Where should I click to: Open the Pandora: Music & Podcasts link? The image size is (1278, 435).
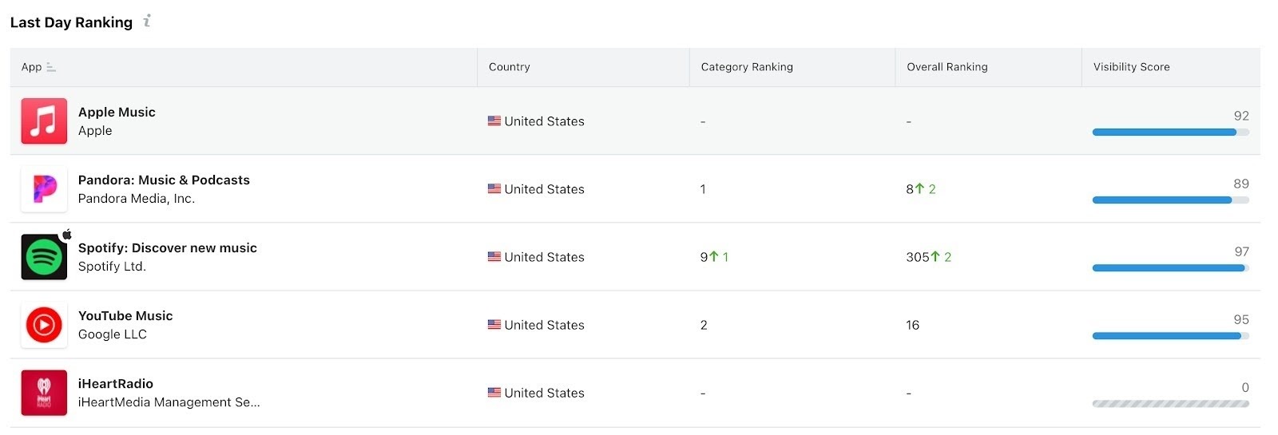(164, 180)
